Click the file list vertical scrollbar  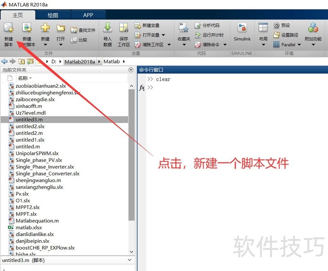[131, 155]
